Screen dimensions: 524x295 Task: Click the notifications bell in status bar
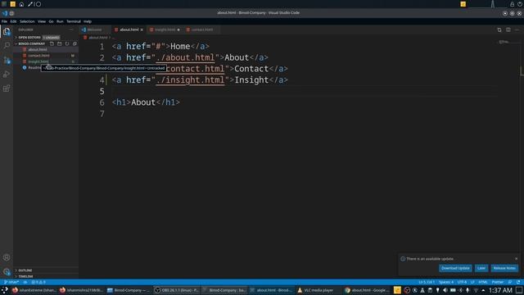pyautogui.click(x=518, y=282)
